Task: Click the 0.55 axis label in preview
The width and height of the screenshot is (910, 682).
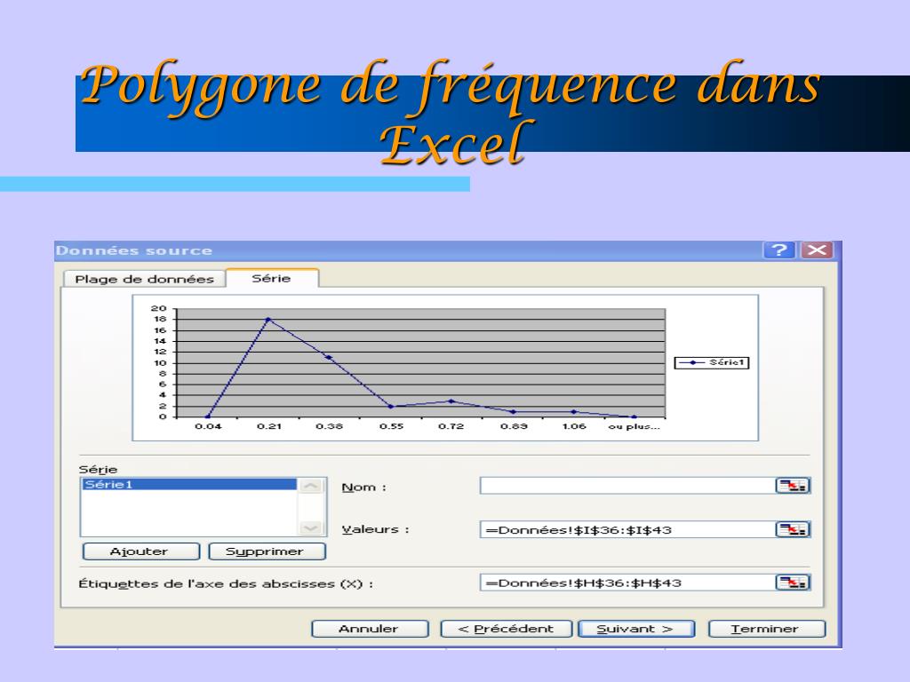Action: click(x=391, y=426)
